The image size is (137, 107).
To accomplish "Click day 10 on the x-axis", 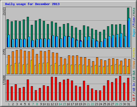I will click(x=44, y=104).
